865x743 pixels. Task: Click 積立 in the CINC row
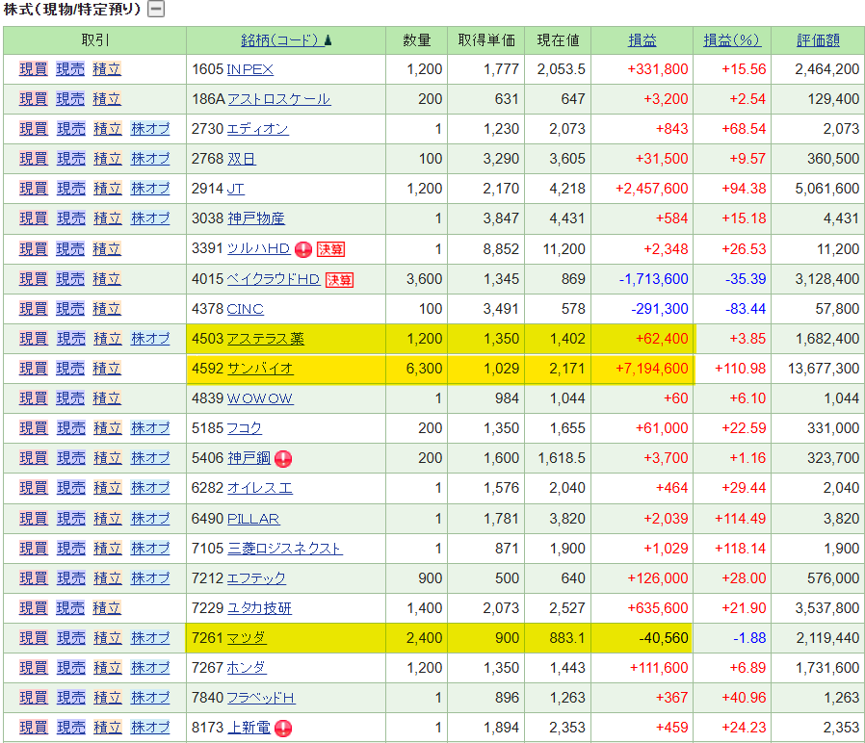(107, 309)
